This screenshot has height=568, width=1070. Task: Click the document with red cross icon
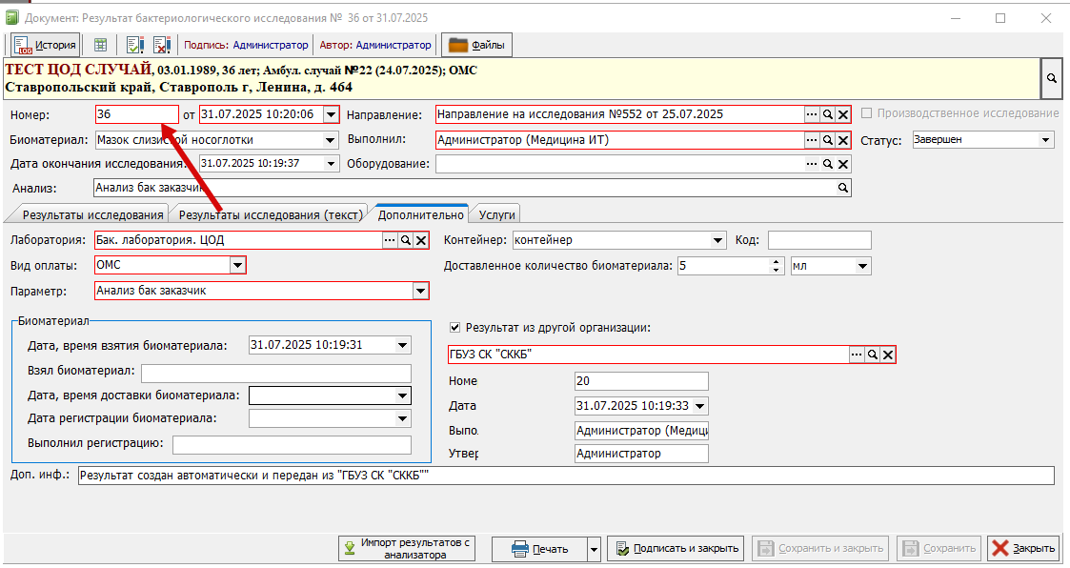[161, 45]
